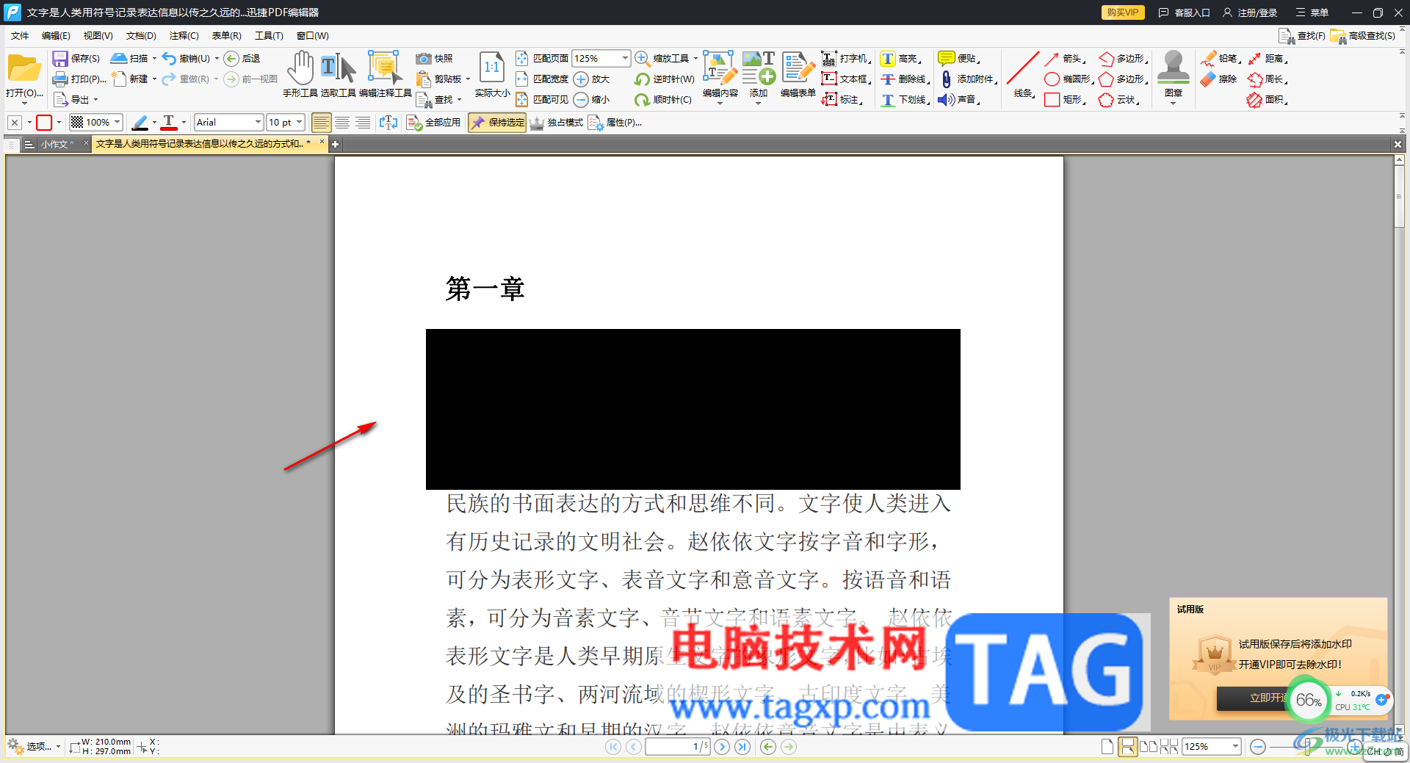This screenshot has width=1410, height=763.
Task: Zoom in with the 放大 button
Action: 592,79
